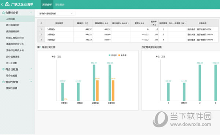This screenshot has height=135, width=220.
Task: Click 控制价 bar in history chart
Action: click(x=184, y=92)
